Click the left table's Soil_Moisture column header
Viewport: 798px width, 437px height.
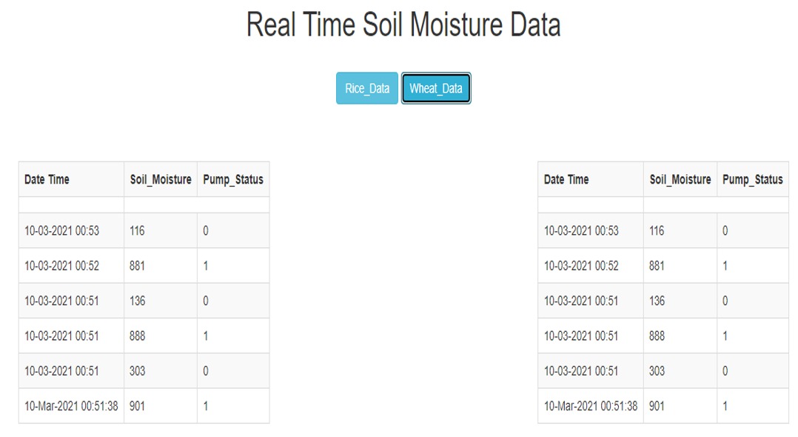tap(160, 179)
